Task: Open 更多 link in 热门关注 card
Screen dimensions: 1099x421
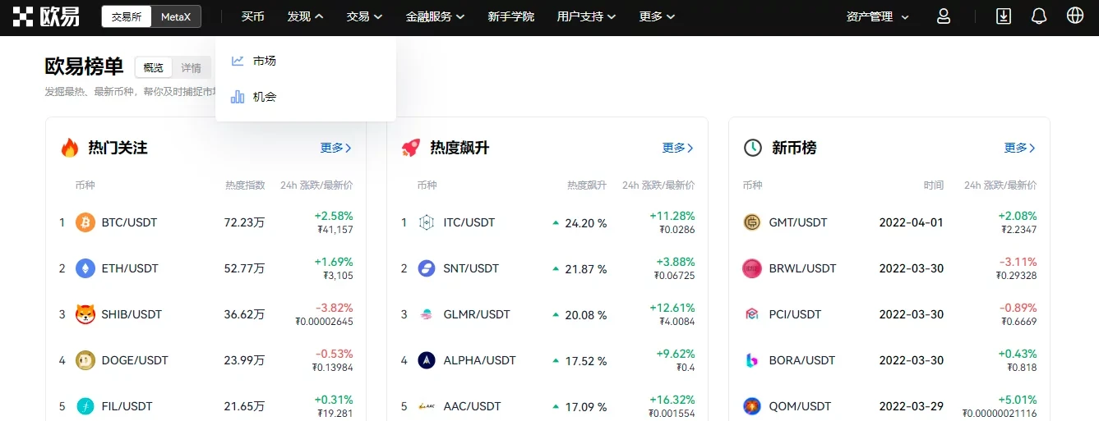Action: [x=336, y=148]
